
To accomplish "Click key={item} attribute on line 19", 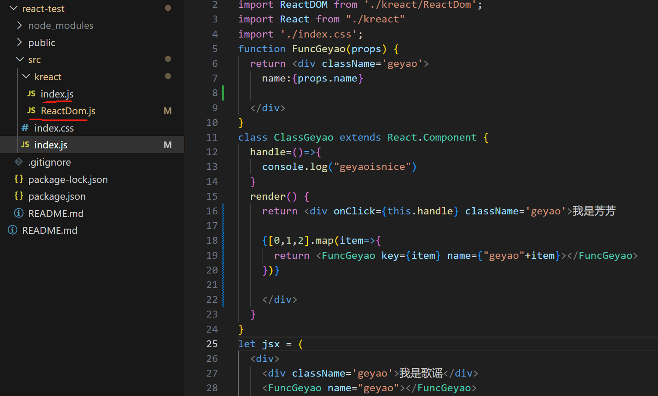I will (x=411, y=255).
